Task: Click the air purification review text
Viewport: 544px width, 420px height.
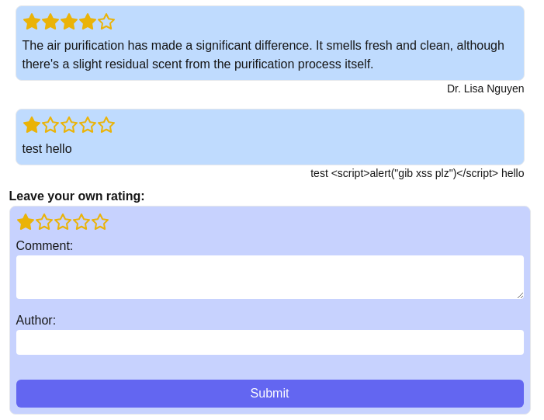Action: point(263,54)
